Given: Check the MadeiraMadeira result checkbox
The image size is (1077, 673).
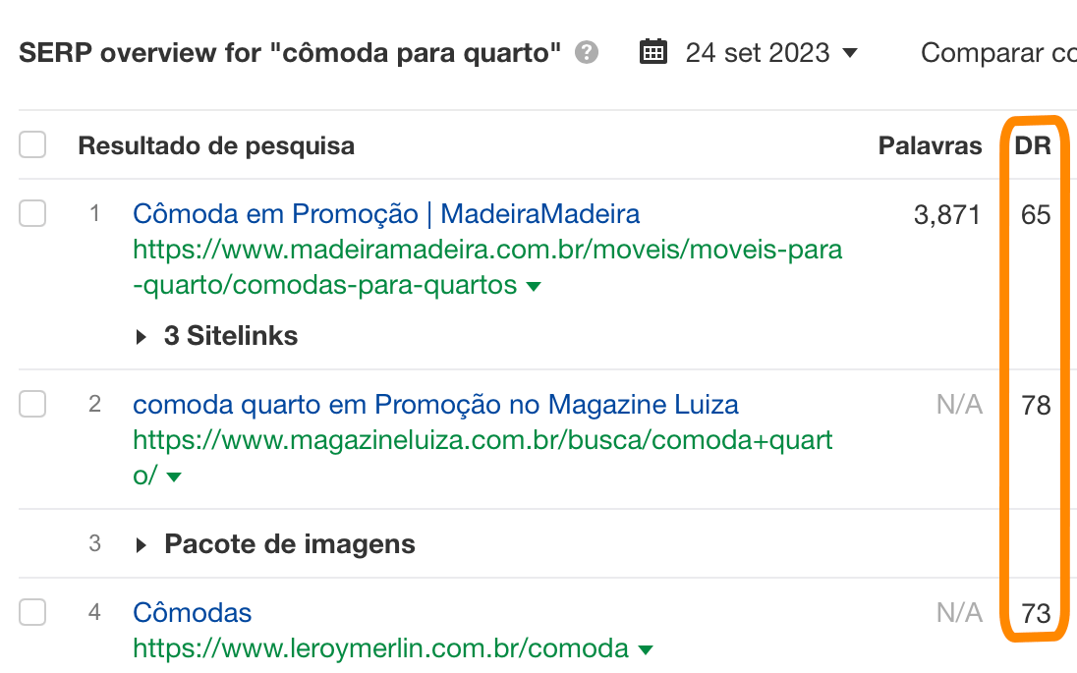Looking at the screenshot, I should tap(32, 213).
